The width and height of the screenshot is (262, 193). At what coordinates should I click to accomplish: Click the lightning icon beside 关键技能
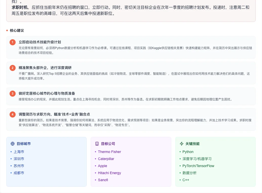click(182, 144)
